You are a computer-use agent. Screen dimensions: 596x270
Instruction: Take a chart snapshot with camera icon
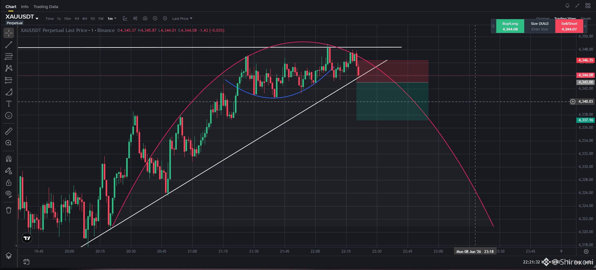click(x=145, y=19)
